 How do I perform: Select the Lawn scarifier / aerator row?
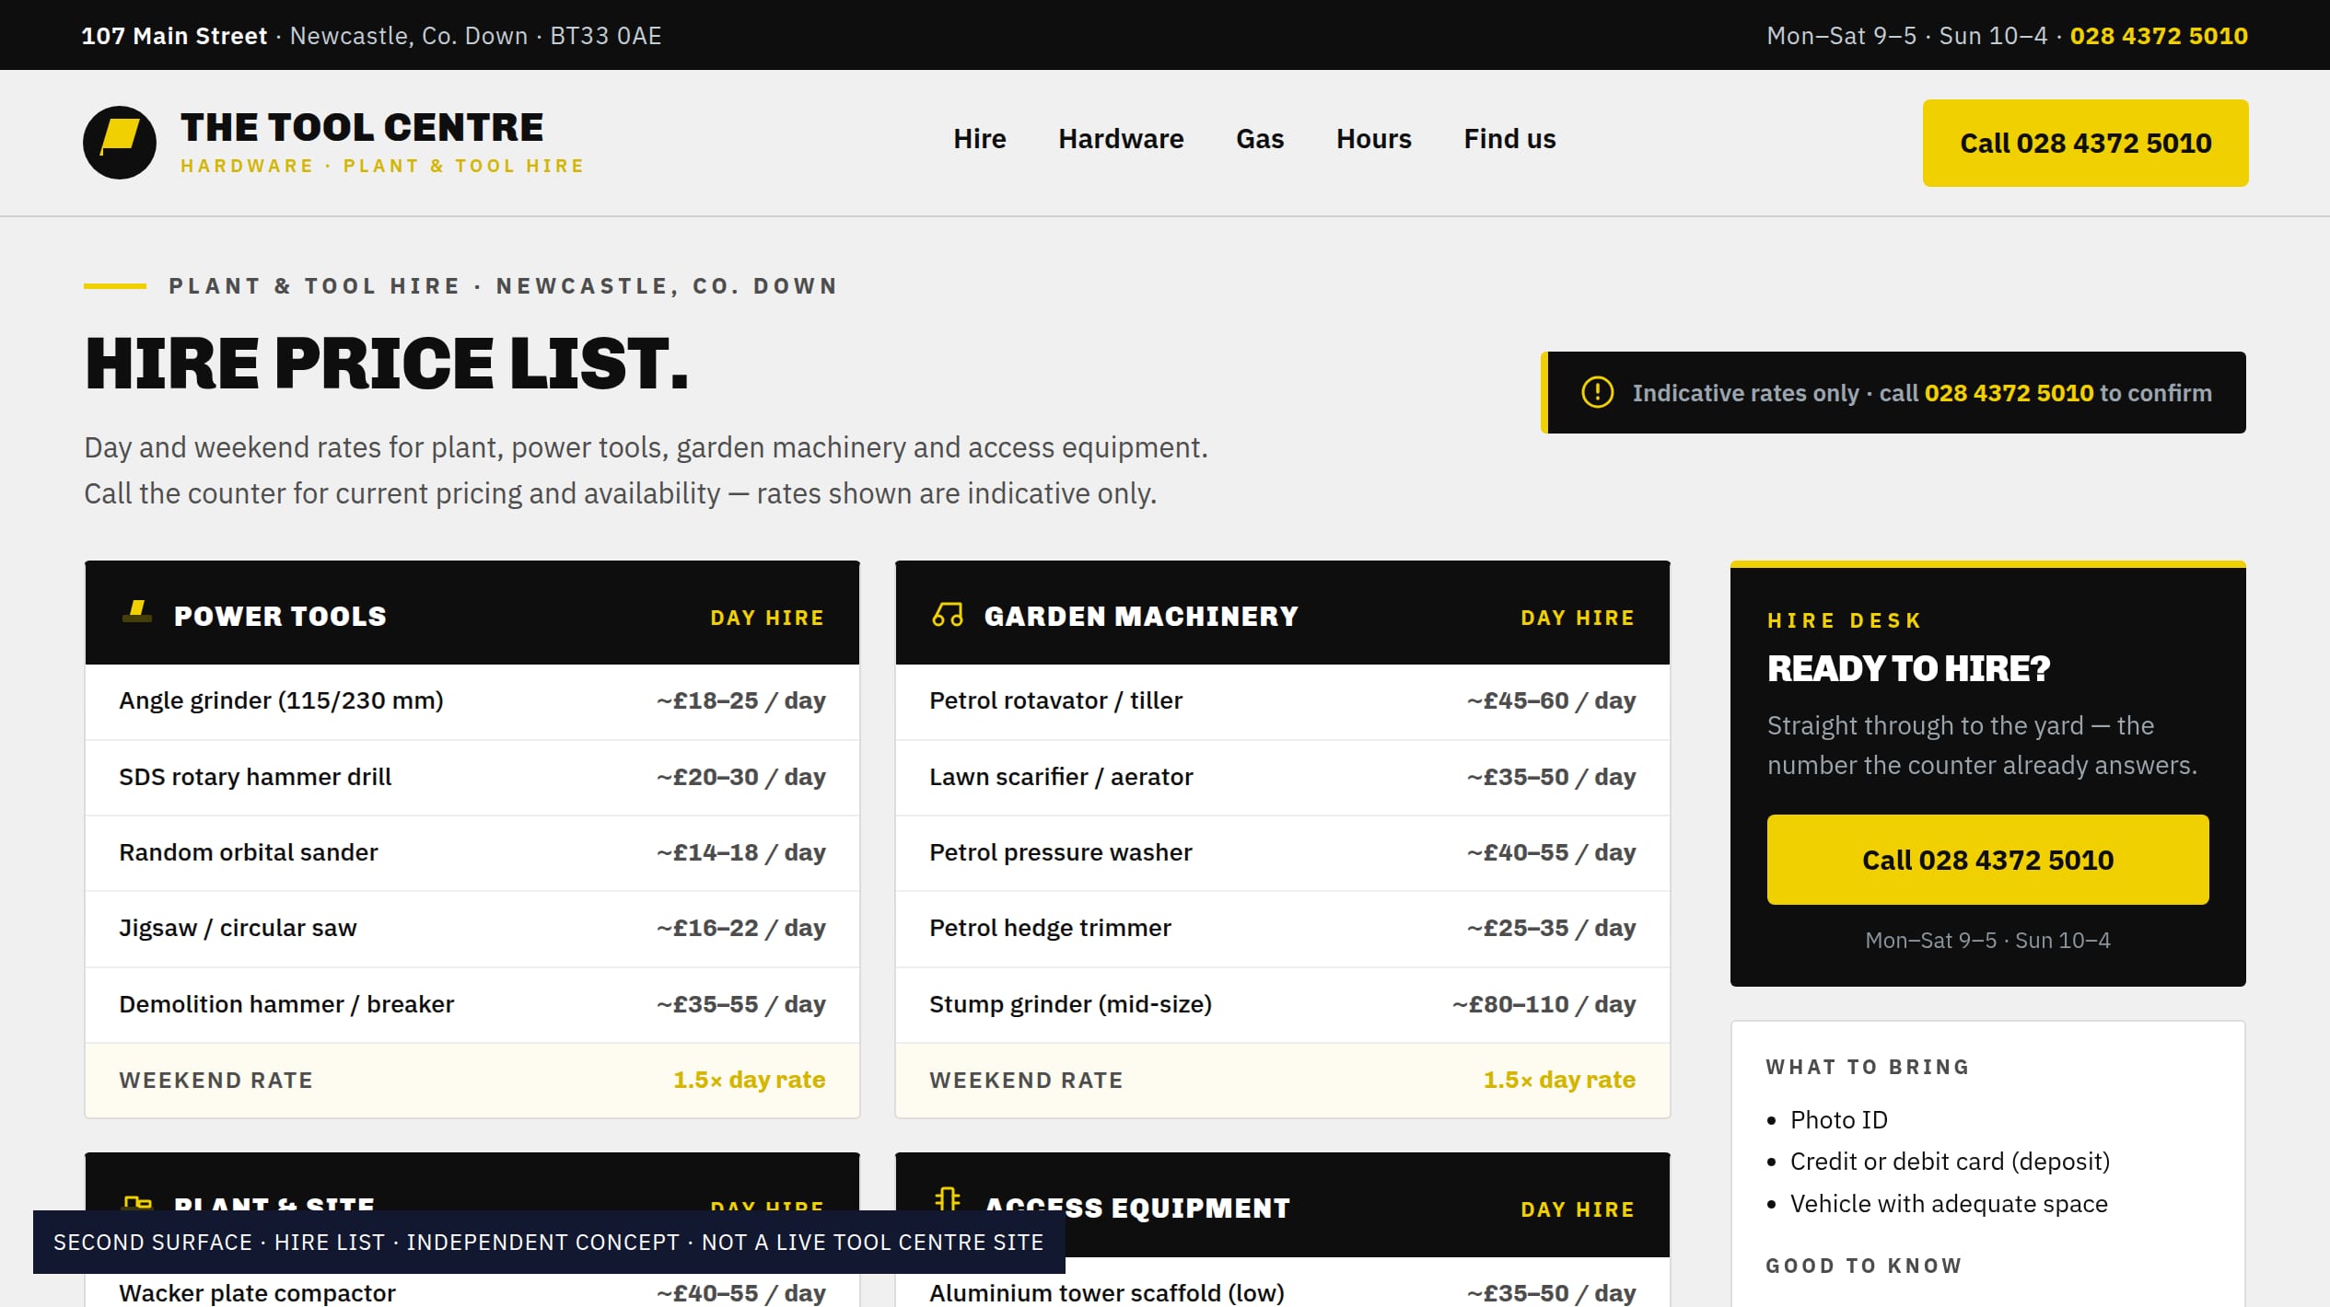pos(1283,778)
